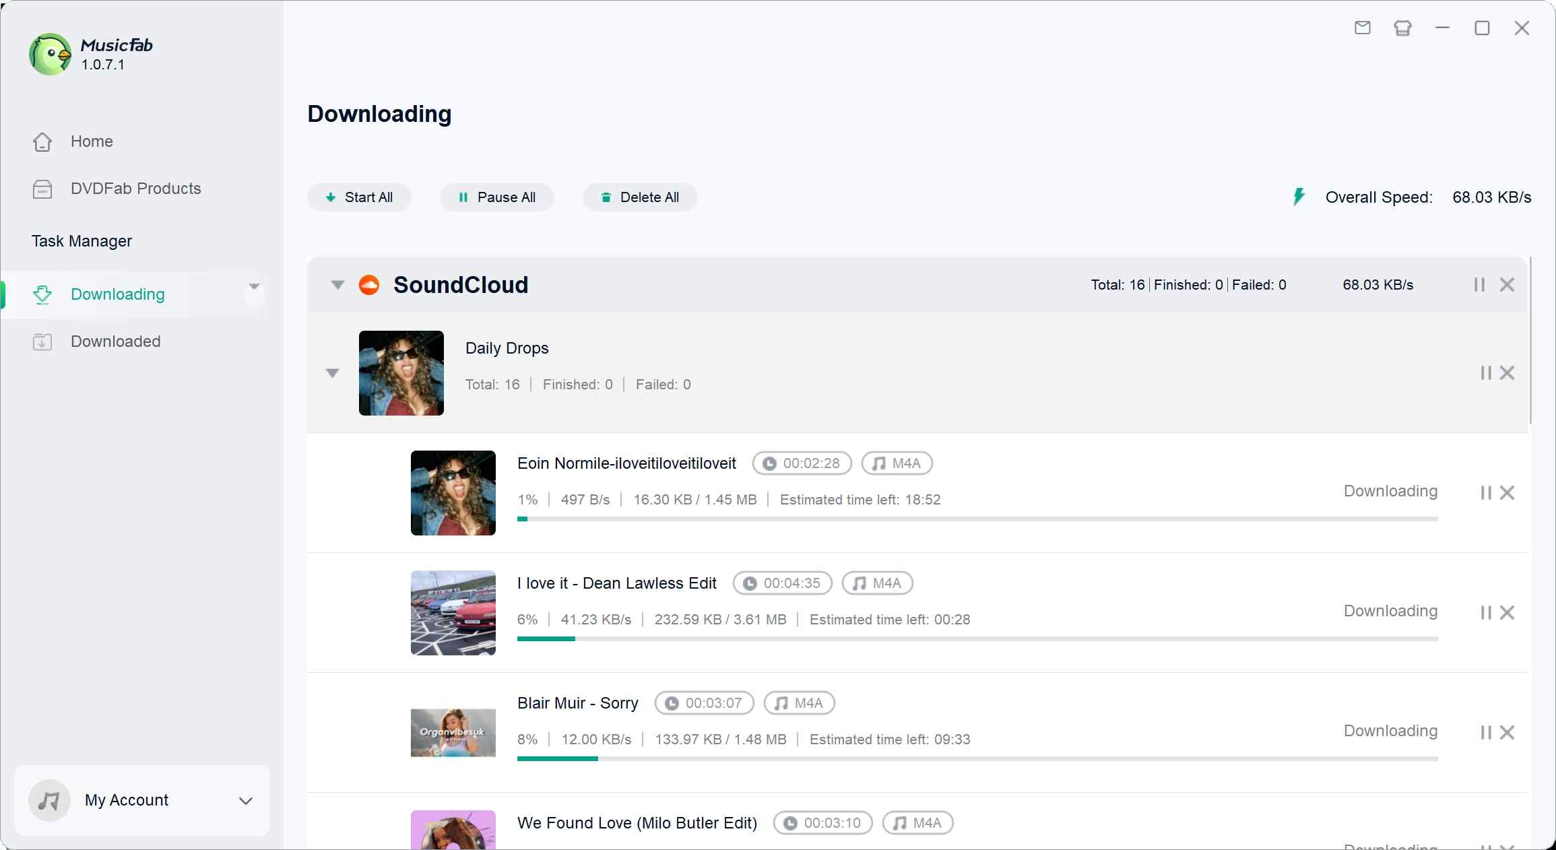Click the 41.23 KB/s speed value

pyautogui.click(x=596, y=620)
